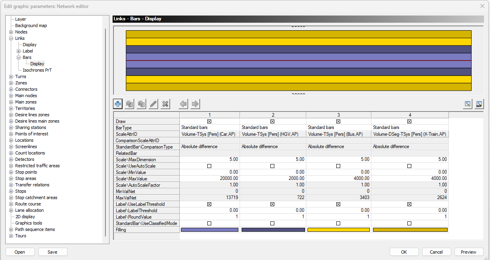
Task: Click the Cancel button
Action: click(436, 252)
